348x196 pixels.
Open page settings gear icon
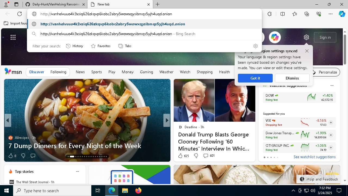pyautogui.click(x=306, y=37)
